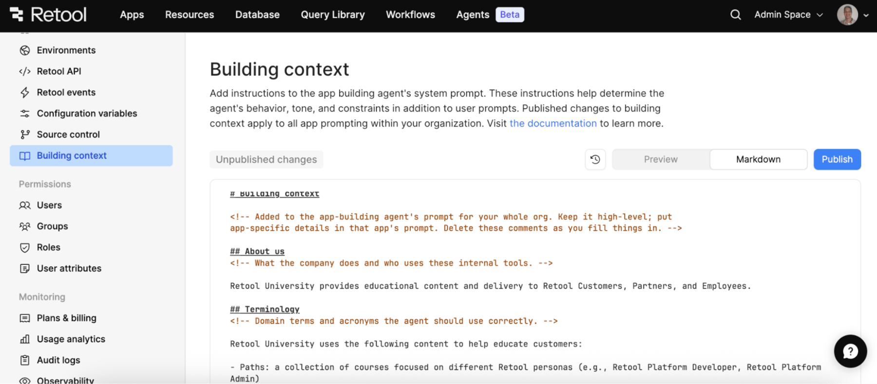Click the Environments globe icon
The height and width of the screenshot is (384, 877).
click(x=25, y=50)
